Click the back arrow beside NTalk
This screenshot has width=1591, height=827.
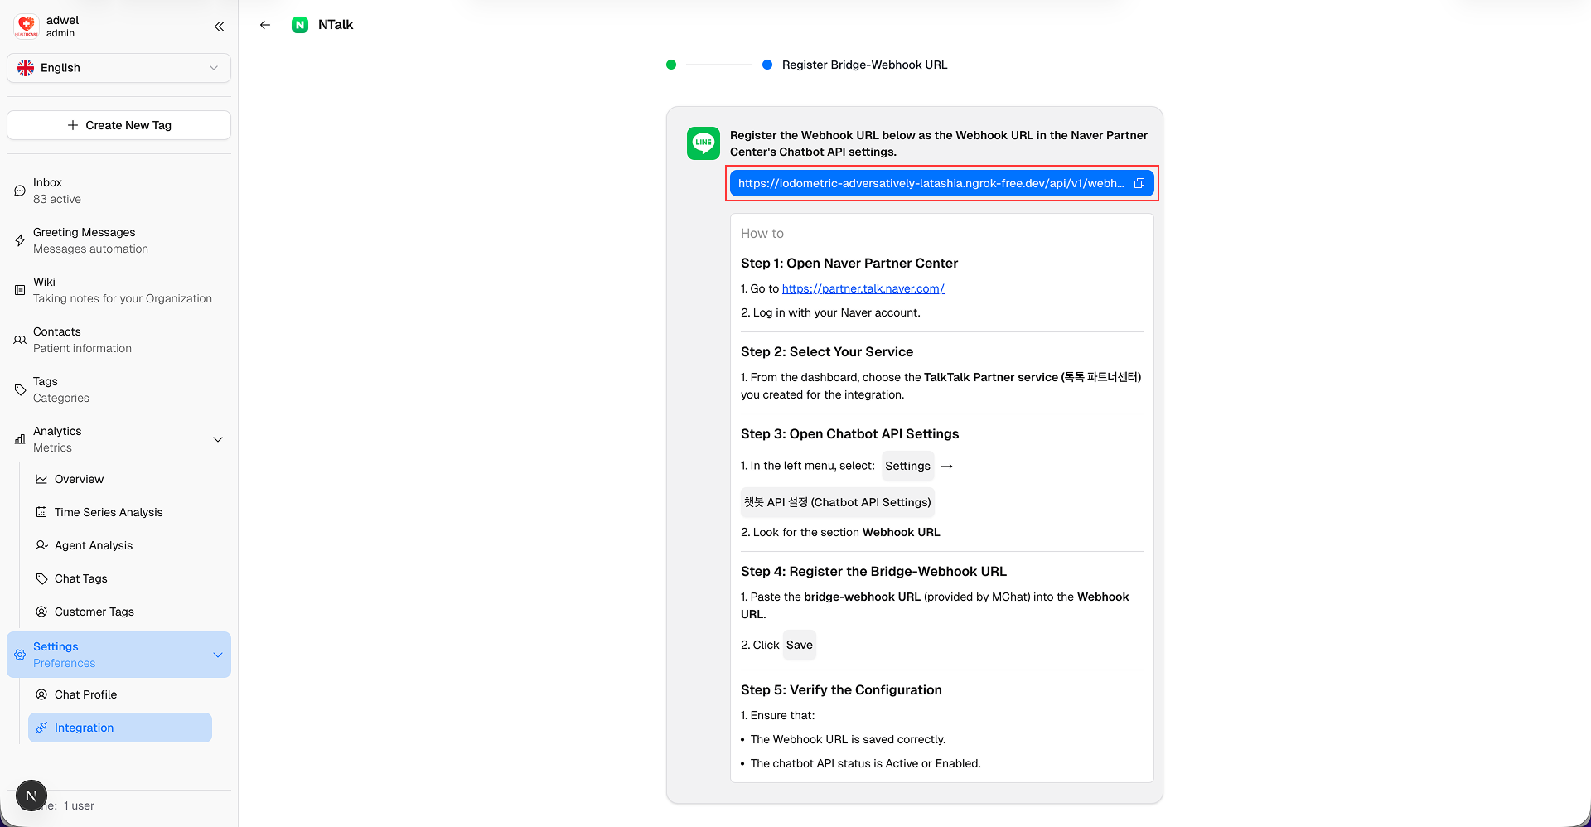[265, 25]
